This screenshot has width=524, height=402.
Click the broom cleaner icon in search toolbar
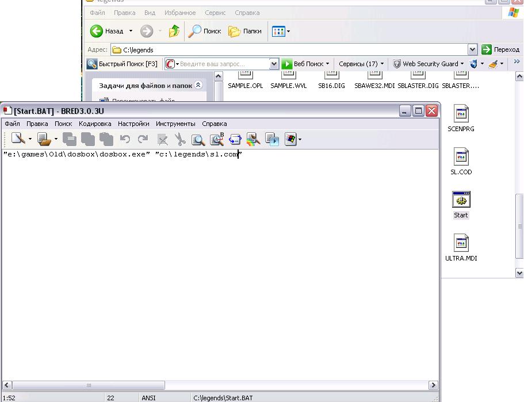(494, 64)
